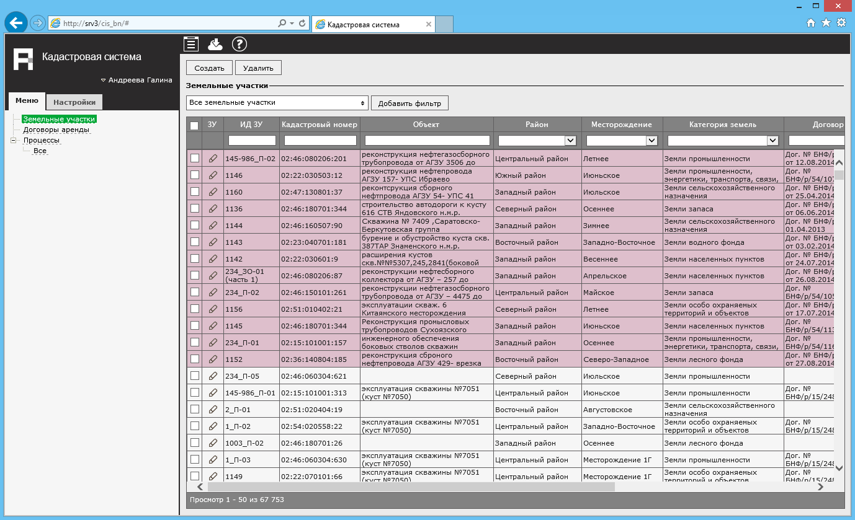Check the box for row 1146
This screenshot has height=520, width=855.
195,175
